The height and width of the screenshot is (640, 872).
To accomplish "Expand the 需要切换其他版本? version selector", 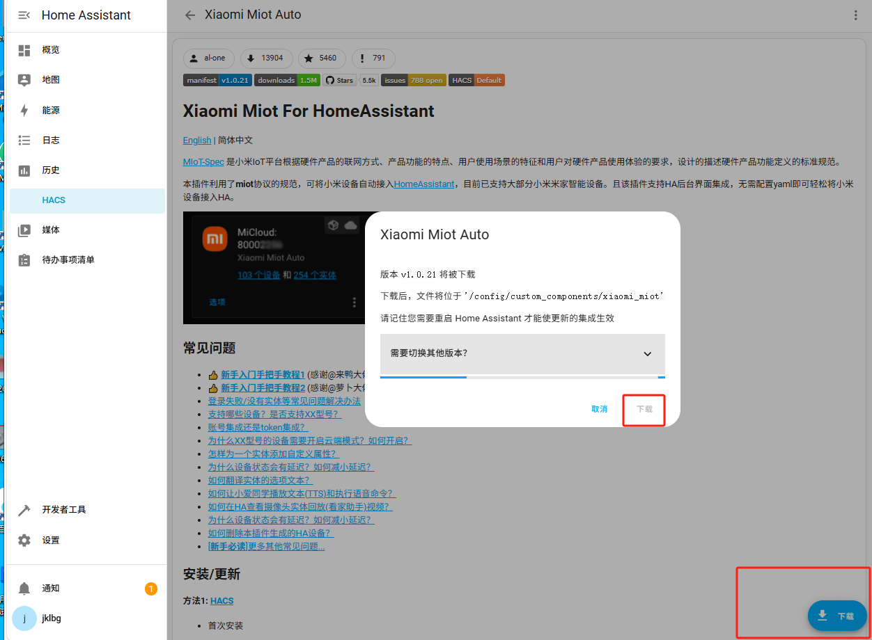I will [x=522, y=353].
